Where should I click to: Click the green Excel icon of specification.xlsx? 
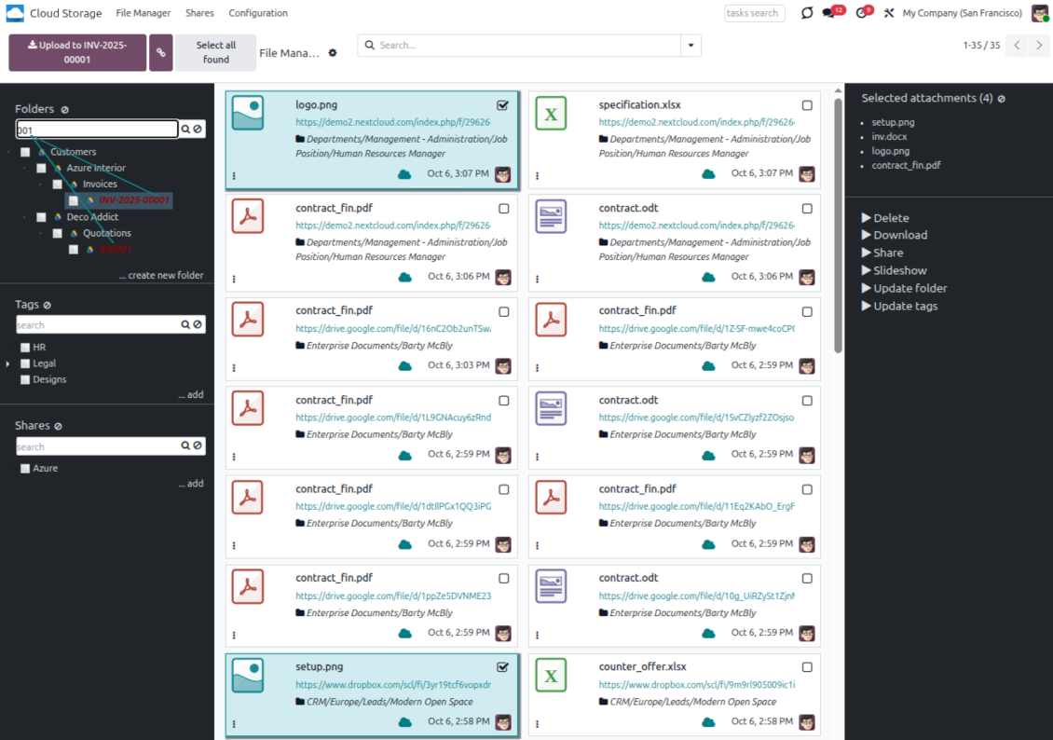click(551, 114)
